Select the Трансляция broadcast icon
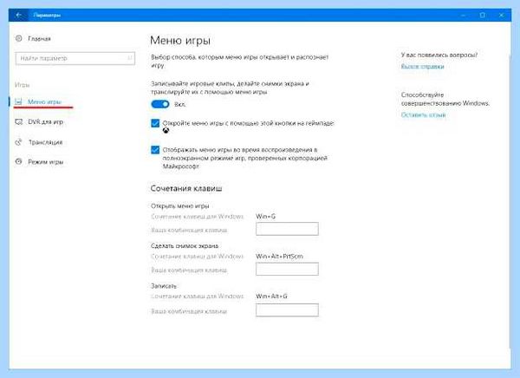This screenshot has width=520, height=378. pos(18,142)
